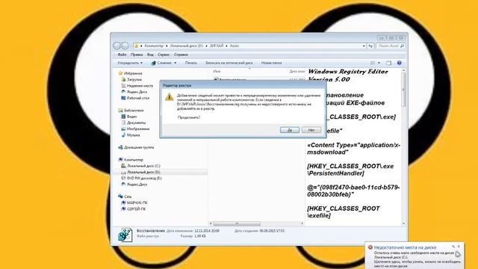Expand the breadcrumb arrow after Компьютер
Viewport: 478px width, 269px height.
point(167,46)
